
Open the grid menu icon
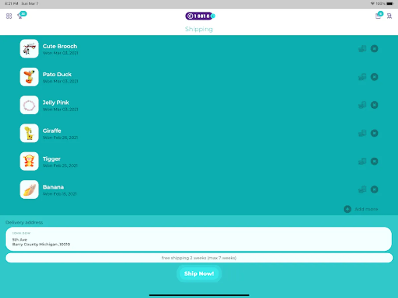9,16
